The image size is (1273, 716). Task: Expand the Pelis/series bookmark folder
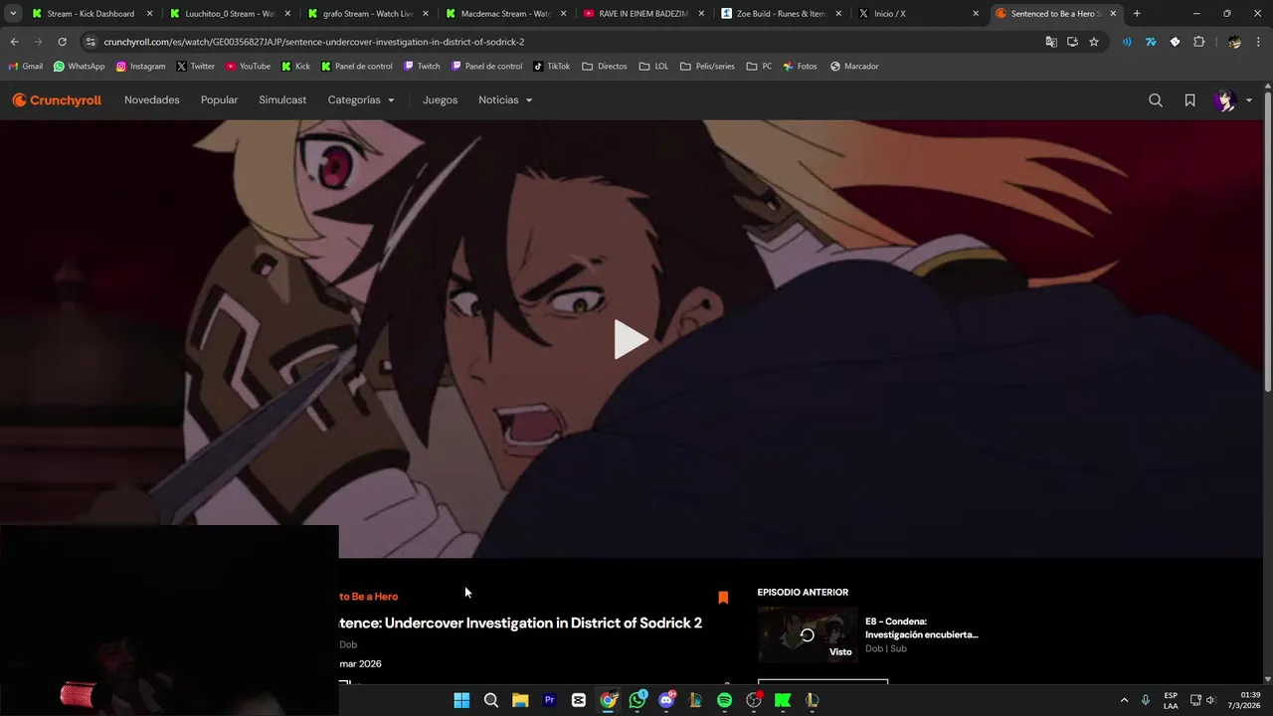[707, 67]
